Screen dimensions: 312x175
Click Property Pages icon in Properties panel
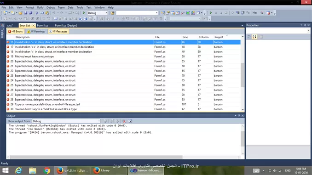click(x=261, y=37)
